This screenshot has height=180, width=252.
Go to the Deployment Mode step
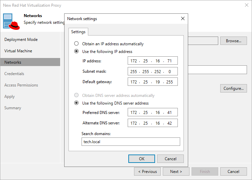(21, 40)
